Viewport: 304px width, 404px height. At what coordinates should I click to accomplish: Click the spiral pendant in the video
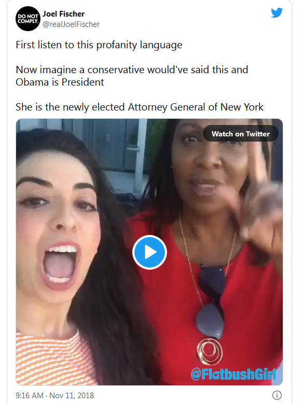(210, 352)
